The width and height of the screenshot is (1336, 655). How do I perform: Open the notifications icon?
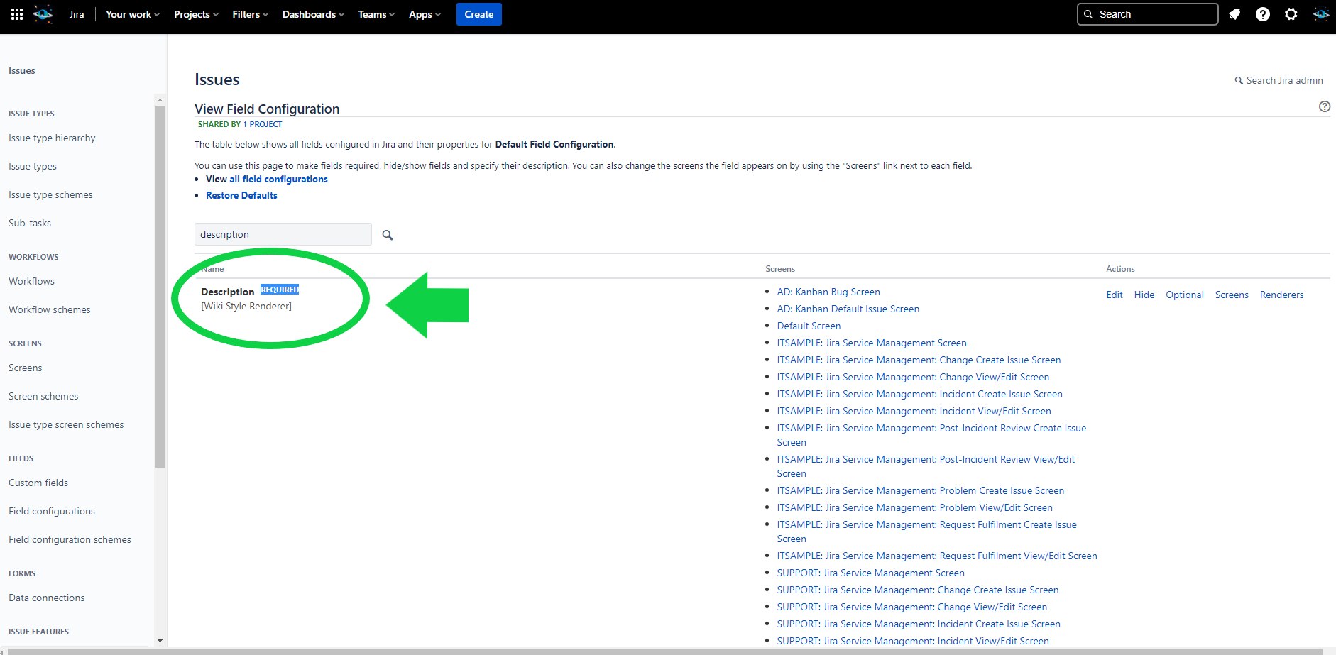pos(1234,14)
